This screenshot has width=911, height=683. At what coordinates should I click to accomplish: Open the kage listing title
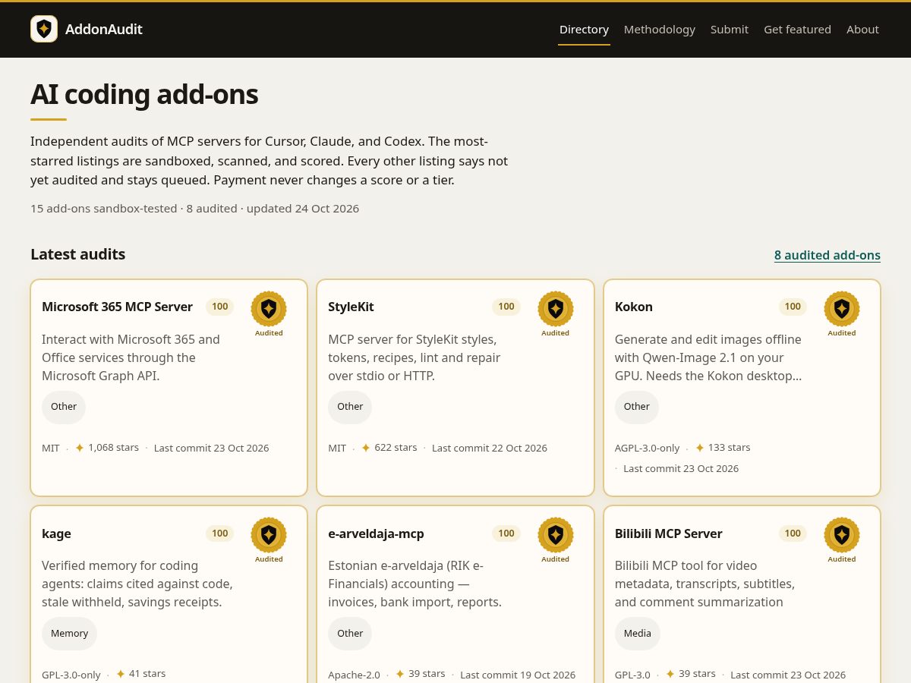pyautogui.click(x=56, y=533)
